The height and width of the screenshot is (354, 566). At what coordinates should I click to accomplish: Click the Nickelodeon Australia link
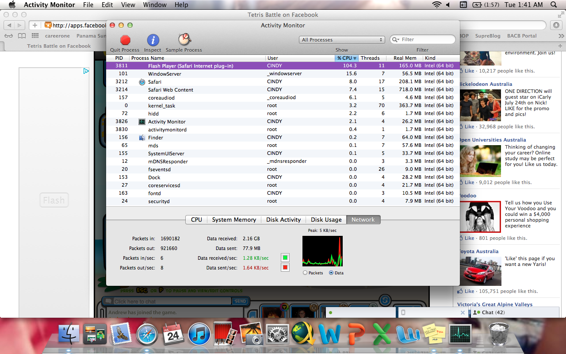(486, 84)
